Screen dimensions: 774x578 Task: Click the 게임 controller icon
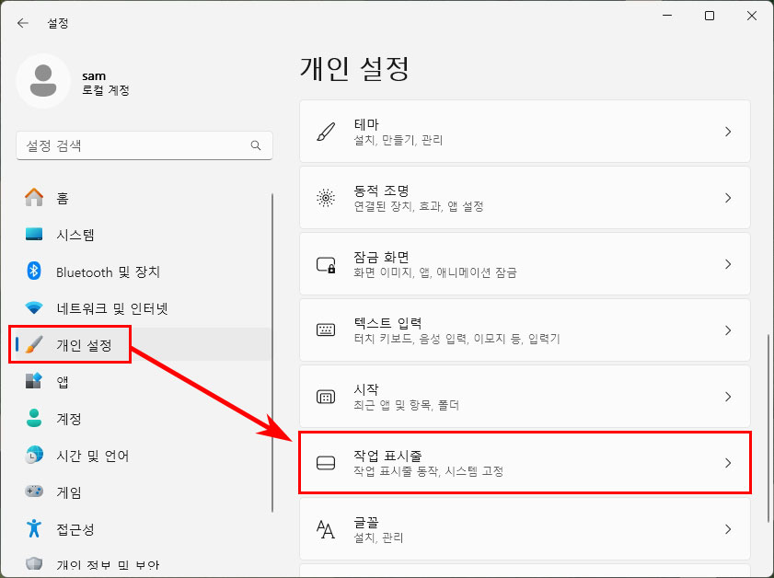33,492
